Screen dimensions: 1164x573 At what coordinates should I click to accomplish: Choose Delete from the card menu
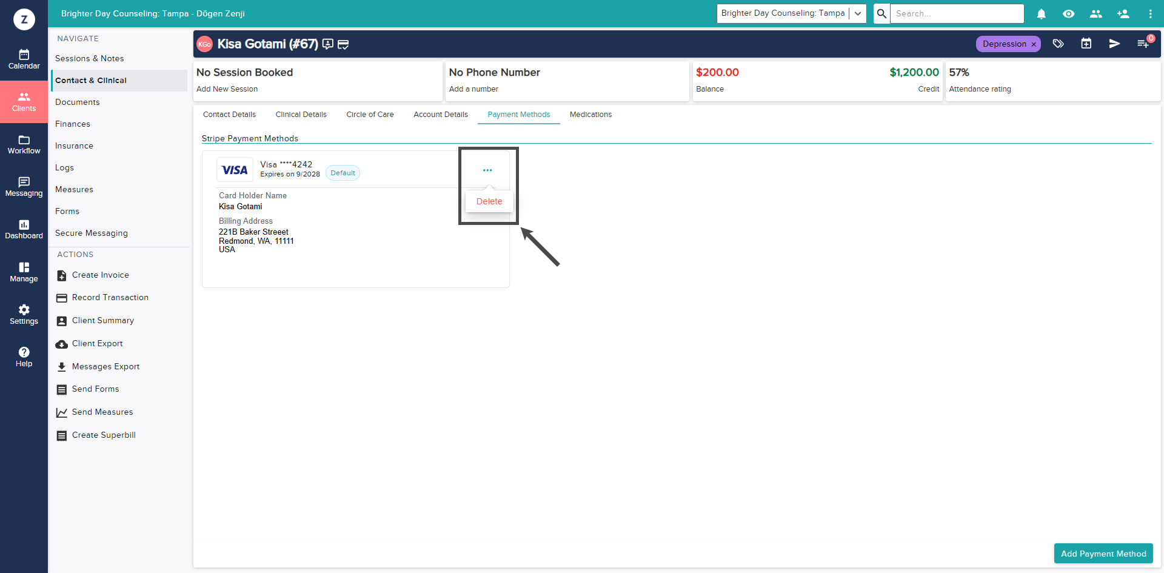[489, 201]
